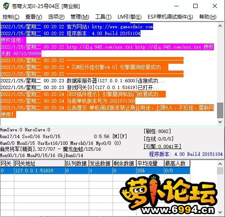
Task: Click the 0:5:56 uptime timer
Action: coord(102,136)
